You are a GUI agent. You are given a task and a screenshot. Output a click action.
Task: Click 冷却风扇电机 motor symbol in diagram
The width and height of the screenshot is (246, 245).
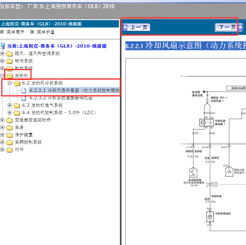[210, 217]
